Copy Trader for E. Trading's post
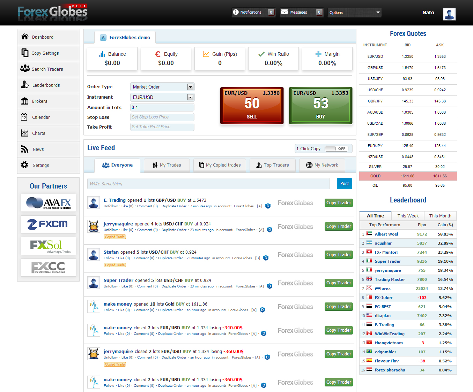The height and width of the screenshot is (392, 473). point(339,203)
